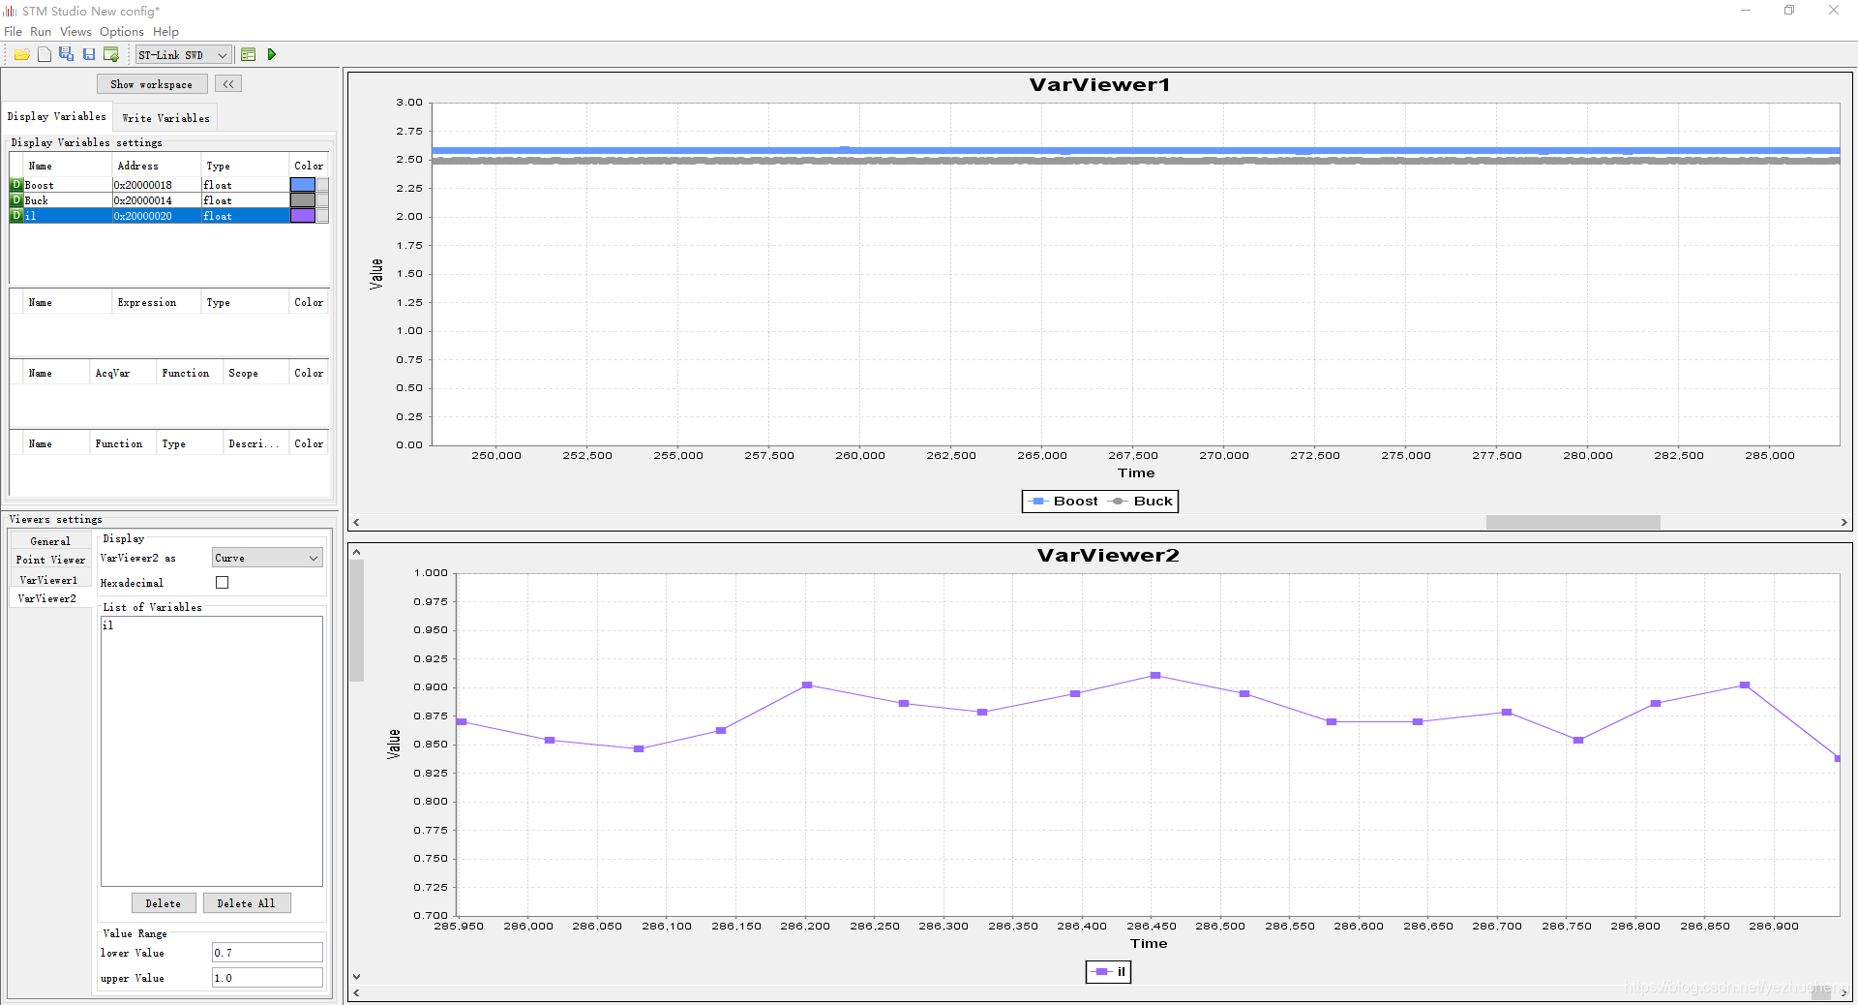Click down arrow of viewers vertical scrollbar
The height and width of the screenshot is (1005, 1858).
click(356, 977)
